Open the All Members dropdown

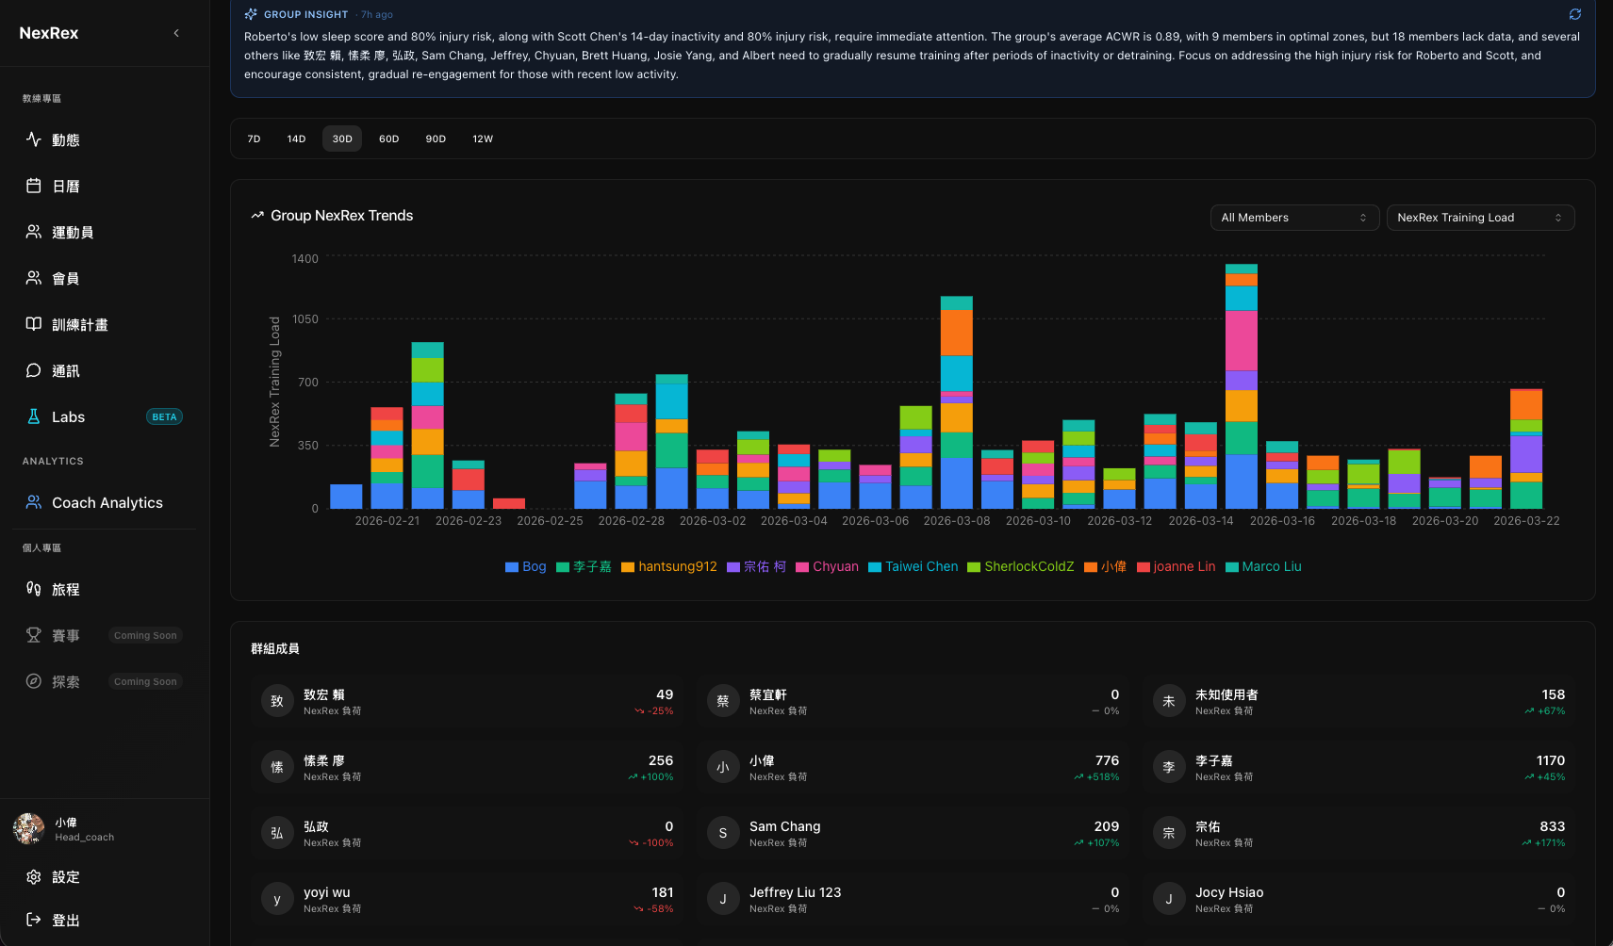click(x=1294, y=218)
